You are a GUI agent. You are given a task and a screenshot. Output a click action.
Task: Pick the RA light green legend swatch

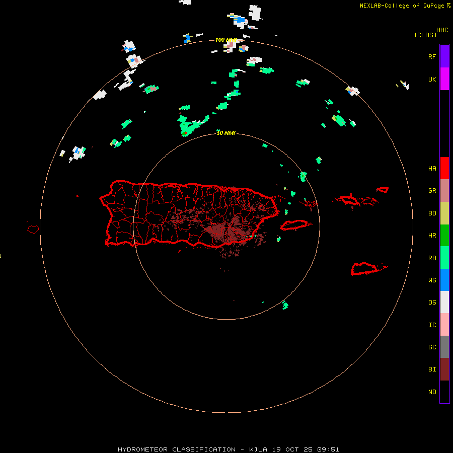[444, 258]
